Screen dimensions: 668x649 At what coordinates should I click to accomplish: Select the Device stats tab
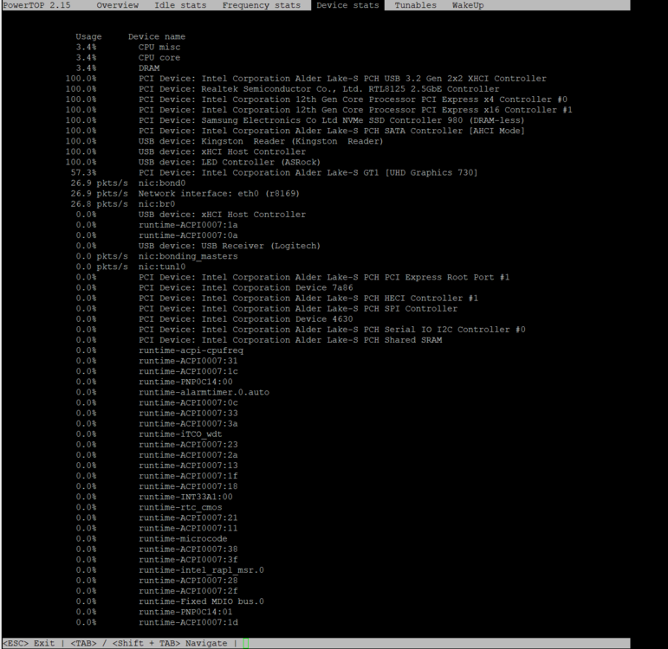tap(347, 5)
